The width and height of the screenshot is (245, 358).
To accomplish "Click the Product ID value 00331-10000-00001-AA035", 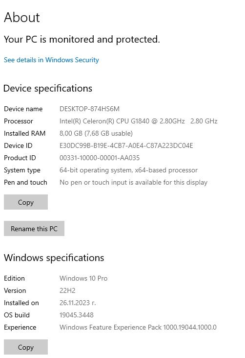I will point(100,158).
